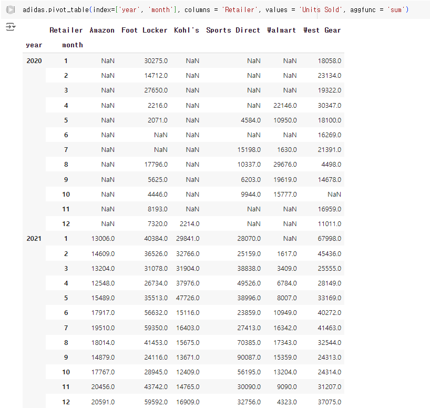Click Foot Locker value 8193.0
This screenshot has height=408, width=430.
pos(157,209)
